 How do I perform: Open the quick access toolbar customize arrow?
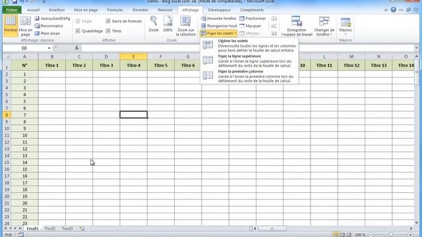pyautogui.click(x=44, y=1)
